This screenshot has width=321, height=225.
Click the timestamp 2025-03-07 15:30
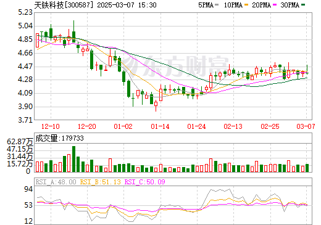tap(127, 5)
